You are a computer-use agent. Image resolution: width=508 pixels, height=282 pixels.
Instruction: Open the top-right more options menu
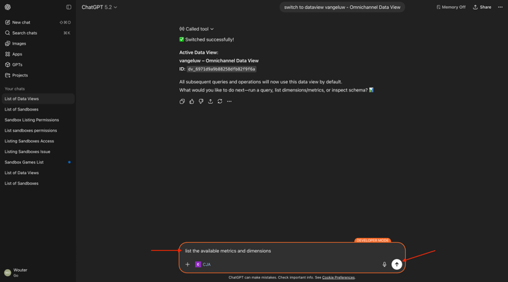(501, 7)
